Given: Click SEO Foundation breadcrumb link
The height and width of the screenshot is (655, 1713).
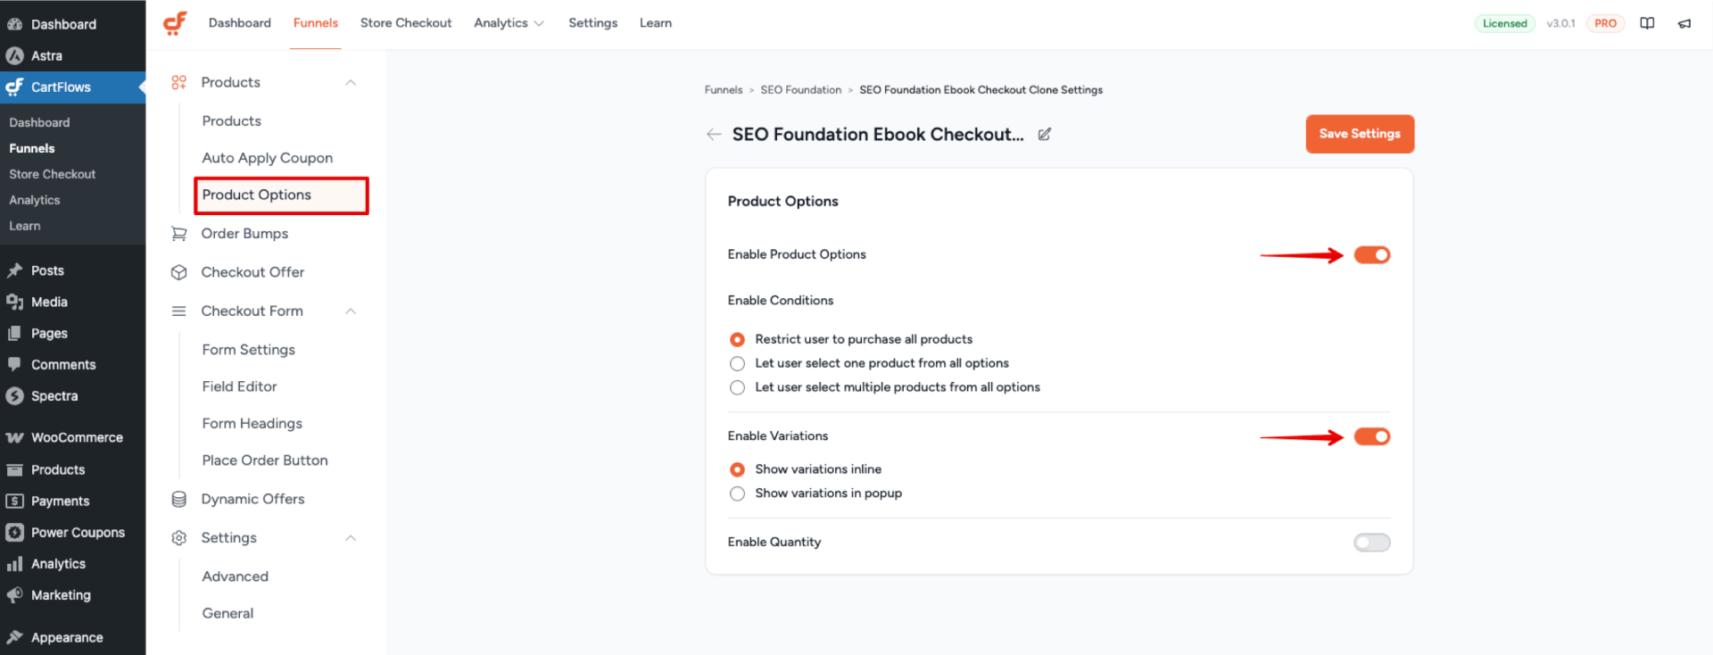Looking at the screenshot, I should coord(801,90).
